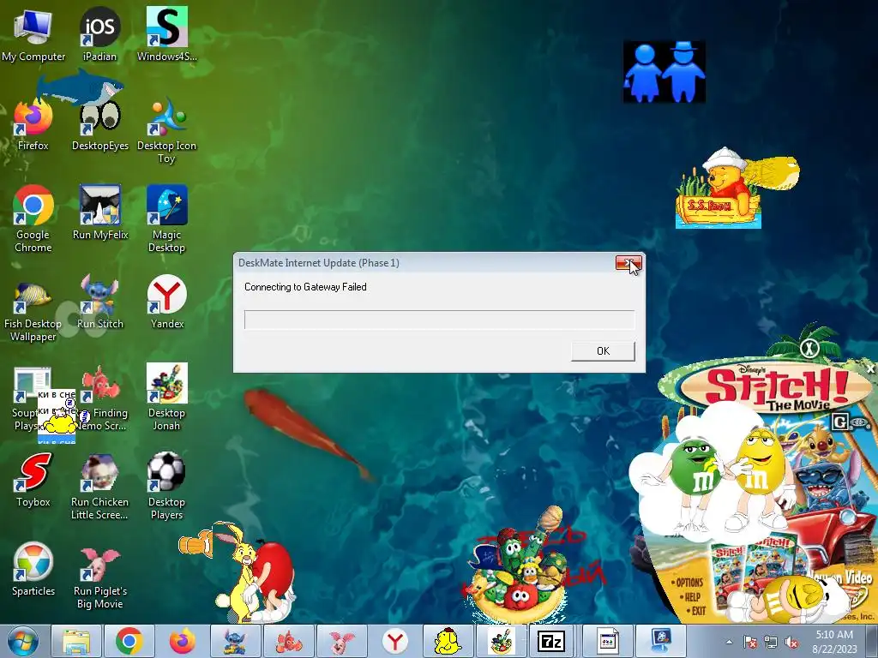Click the blue shark desktop toy
This screenshot has width=878, height=658.
[80, 87]
